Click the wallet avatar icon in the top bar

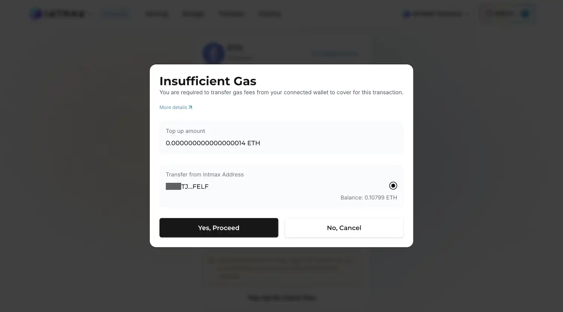click(x=406, y=13)
